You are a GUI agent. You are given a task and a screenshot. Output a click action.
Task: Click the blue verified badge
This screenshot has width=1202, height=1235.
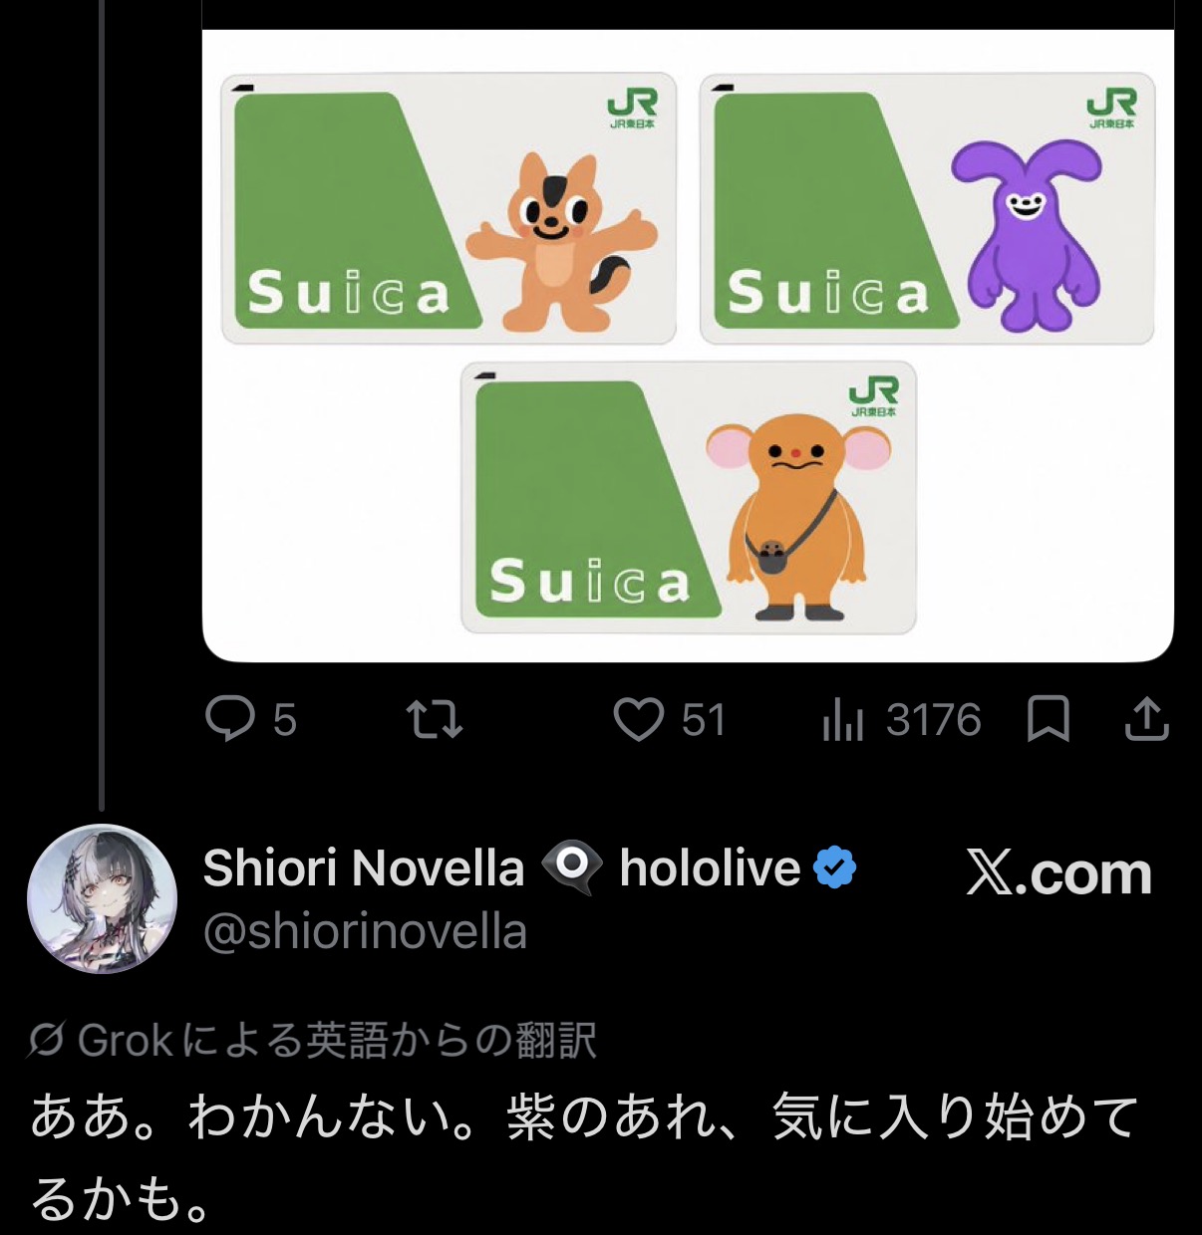click(x=834, y=867)
